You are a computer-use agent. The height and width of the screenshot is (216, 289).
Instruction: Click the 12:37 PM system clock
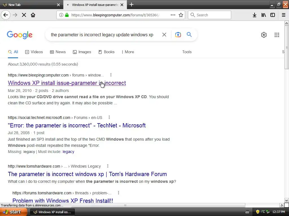tap(279, 212)
